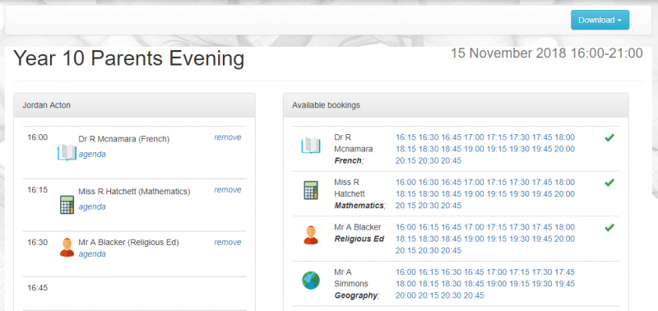Book the Geography 16:30 slot

[451, 272]
